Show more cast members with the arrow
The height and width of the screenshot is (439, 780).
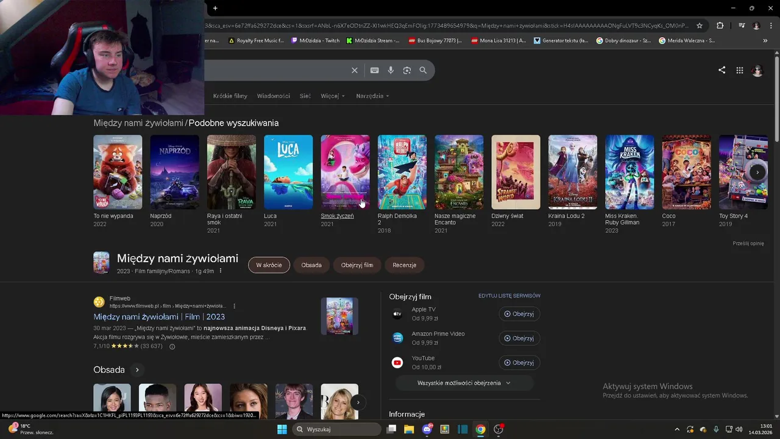[358, 402]
